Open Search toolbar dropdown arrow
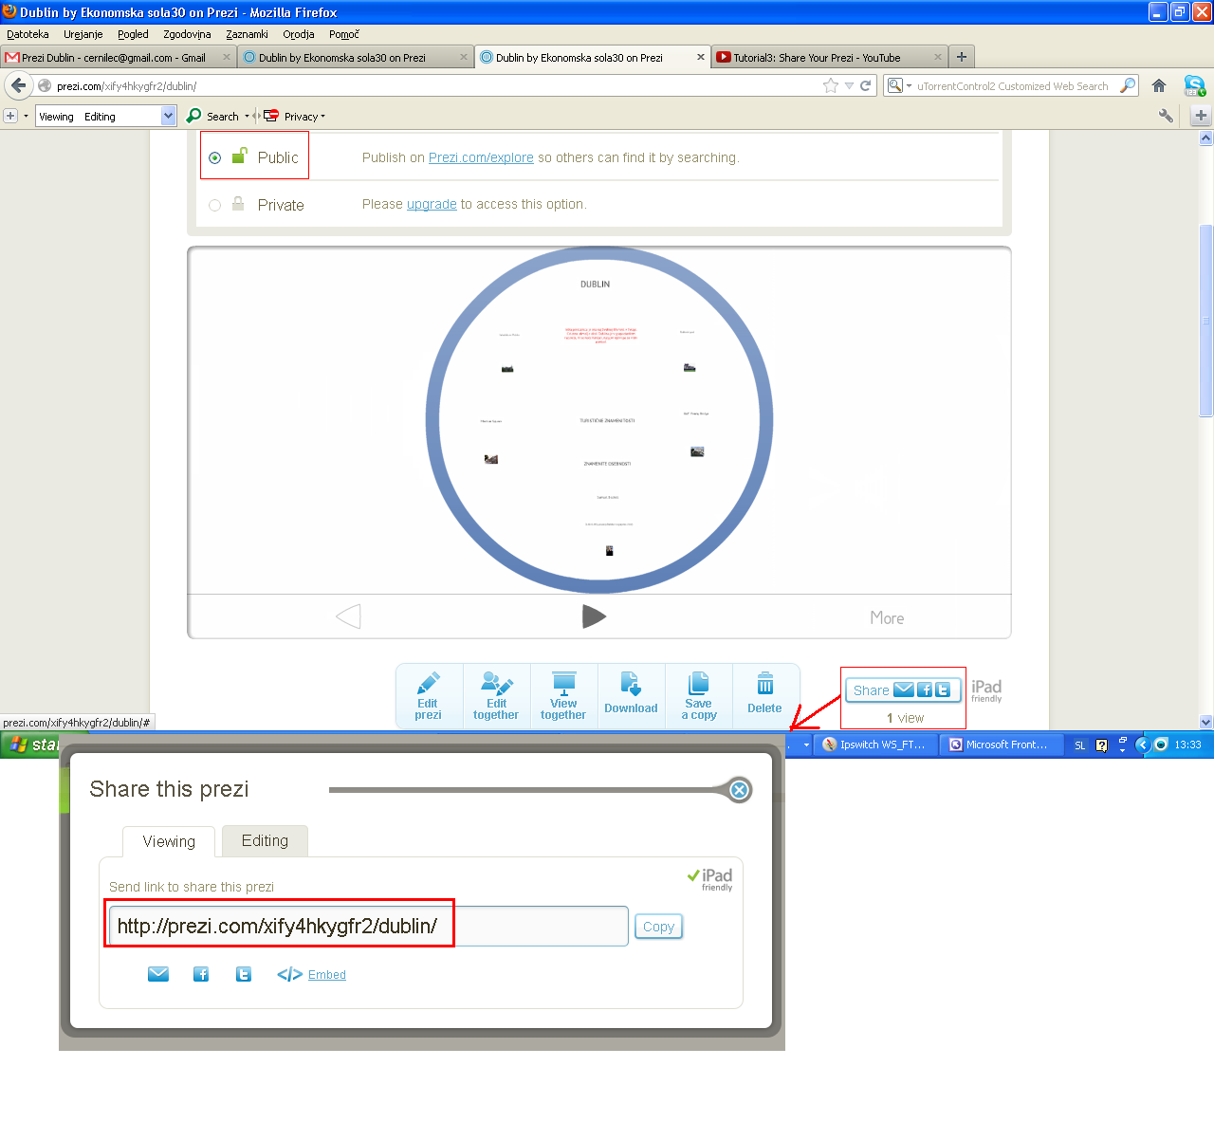1214x1140 pixels. [x=247, y=117]
